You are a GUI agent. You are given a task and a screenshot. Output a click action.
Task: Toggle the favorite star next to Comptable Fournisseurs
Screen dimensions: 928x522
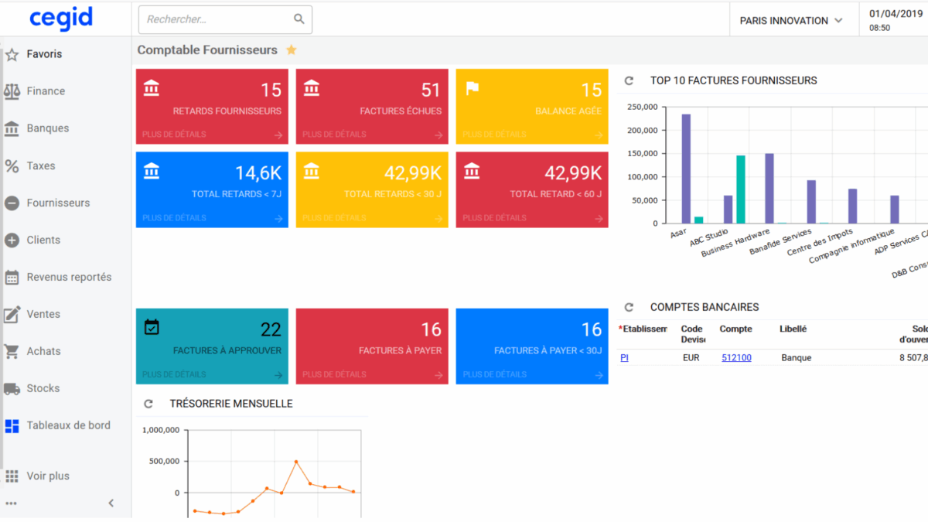[292, 50]
